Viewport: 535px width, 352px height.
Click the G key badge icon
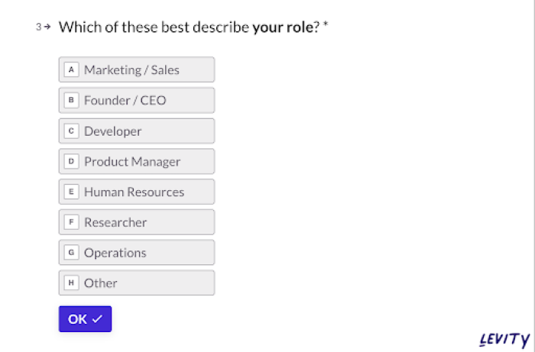point(71,252)
